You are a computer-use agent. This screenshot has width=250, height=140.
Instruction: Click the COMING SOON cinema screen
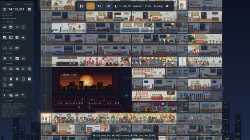pos(86,82)
